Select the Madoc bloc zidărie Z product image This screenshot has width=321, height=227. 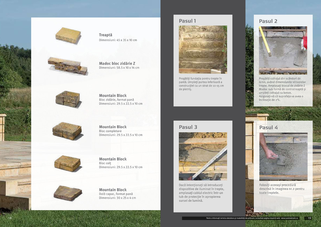point(68,66)
